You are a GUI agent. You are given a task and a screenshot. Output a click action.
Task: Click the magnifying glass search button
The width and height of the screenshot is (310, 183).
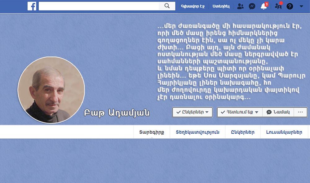167,6
